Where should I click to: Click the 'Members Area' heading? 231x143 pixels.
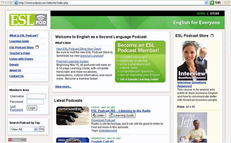(x=19, y=90)
